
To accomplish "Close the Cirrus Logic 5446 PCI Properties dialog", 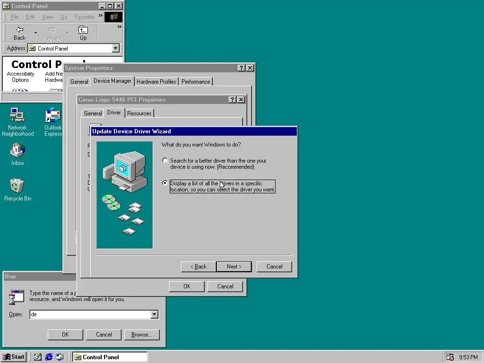I will [x=241, y=99].
